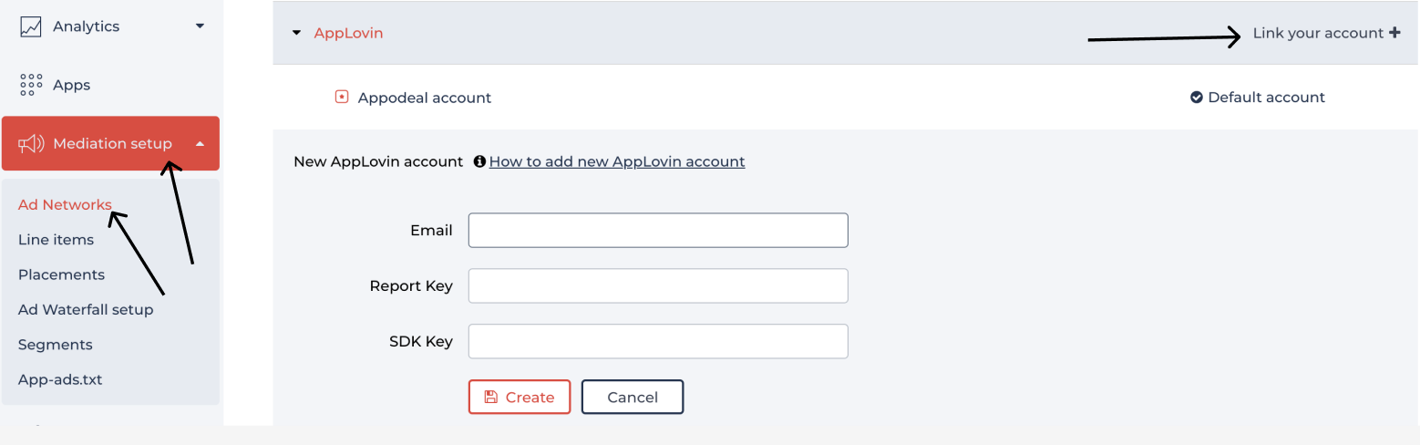Click the floppy disk icon on Create
This screenshot has width=1420, height=445.
tap(490, 397)
